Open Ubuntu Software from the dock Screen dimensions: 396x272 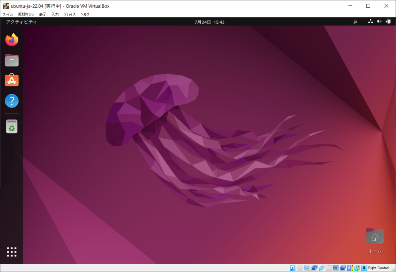click(x=12, y=80)
